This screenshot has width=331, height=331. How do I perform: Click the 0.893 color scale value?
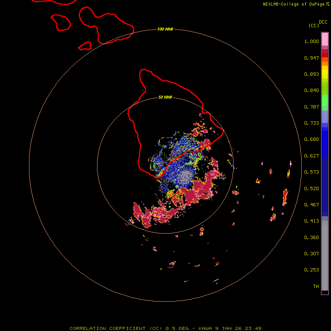[x=312, y=74]
